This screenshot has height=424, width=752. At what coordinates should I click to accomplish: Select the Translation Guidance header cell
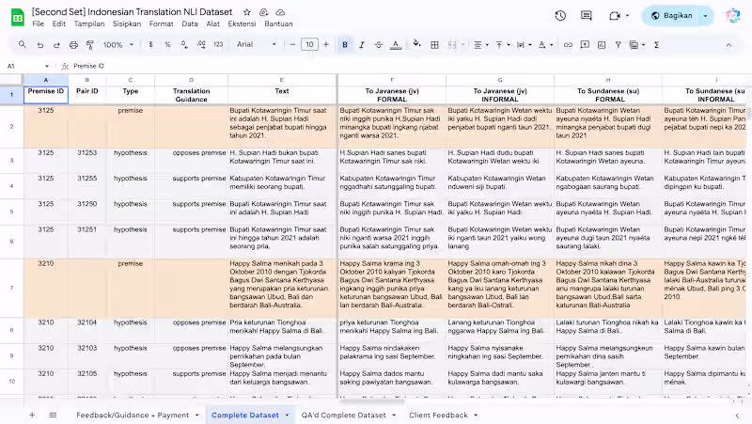(191, 95)
